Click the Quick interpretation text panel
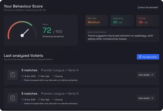 tap(122, 36)
